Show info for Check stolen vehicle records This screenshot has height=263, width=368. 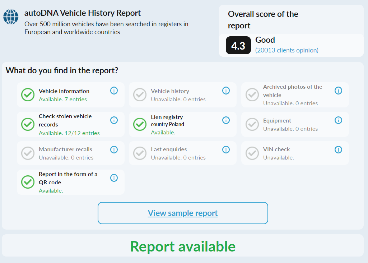coord(114,120)
